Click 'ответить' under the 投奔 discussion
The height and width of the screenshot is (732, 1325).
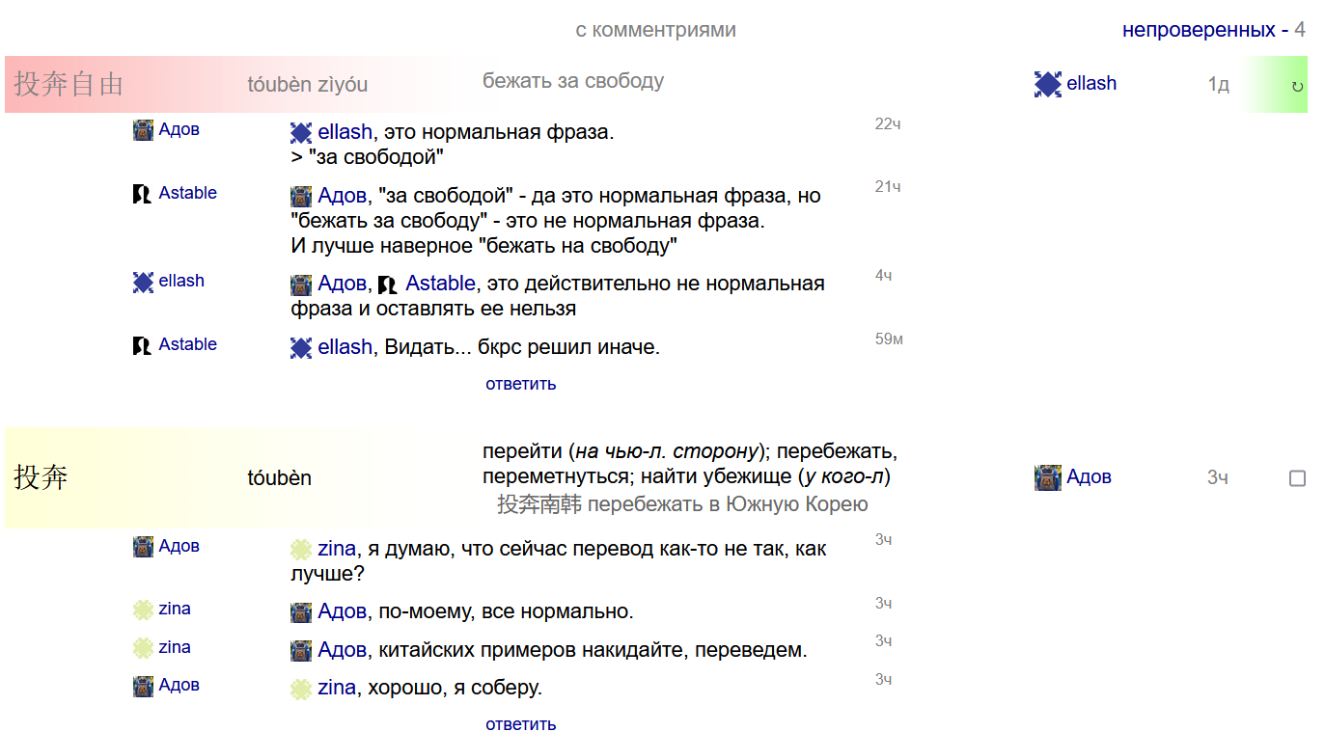(520, 724)
